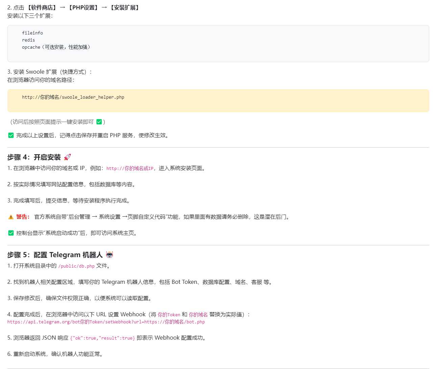This screenshot has height=369, width=437.
Task: Click the green check after 一键安装即可
Action: 99,122
